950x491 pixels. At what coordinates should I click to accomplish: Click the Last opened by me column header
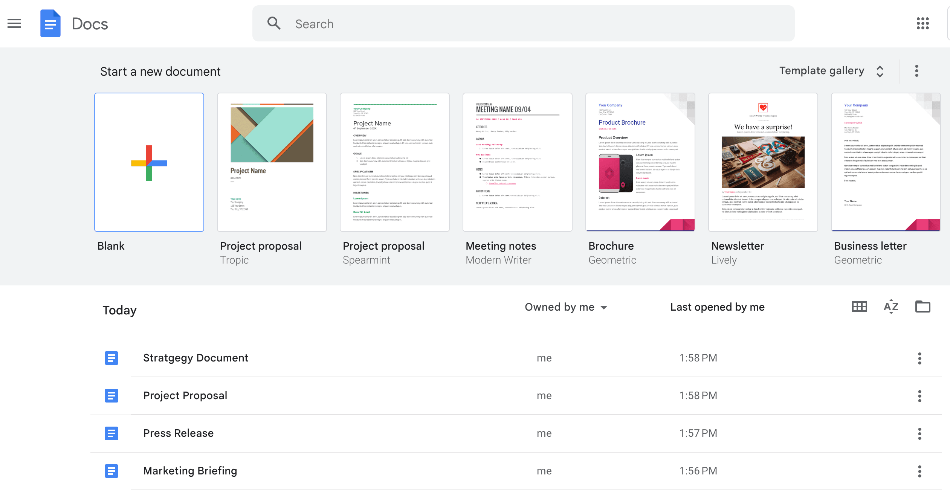[717, 307]
